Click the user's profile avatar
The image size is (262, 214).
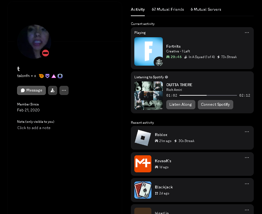[x=34, y=42]
